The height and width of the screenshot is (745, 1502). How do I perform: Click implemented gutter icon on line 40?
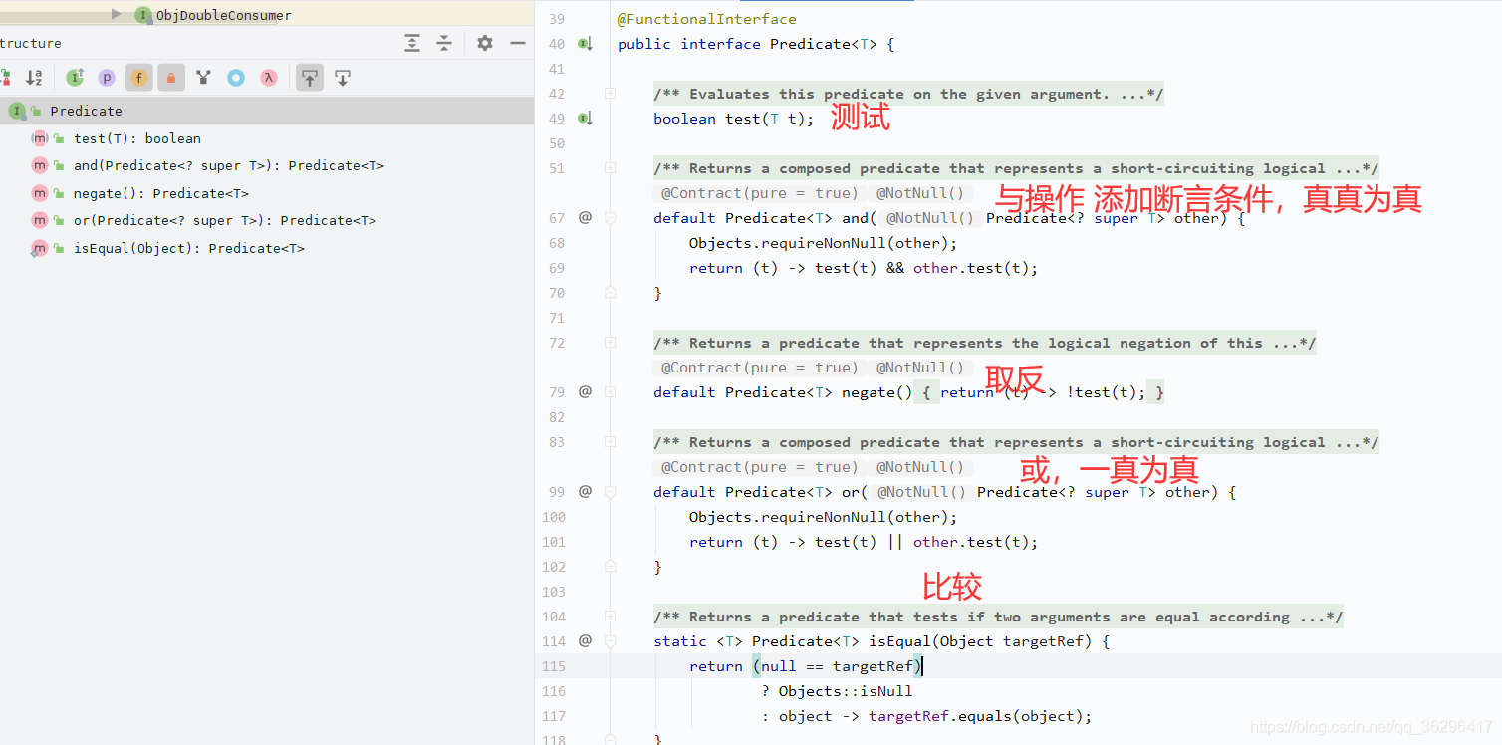click(586, 44)
